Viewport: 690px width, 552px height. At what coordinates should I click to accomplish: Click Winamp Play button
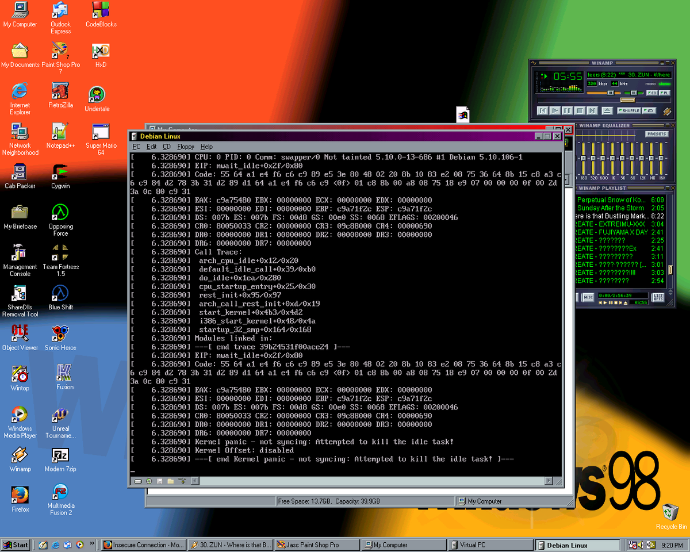click(x=555, y=110)
